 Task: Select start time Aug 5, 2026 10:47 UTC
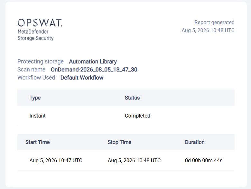click(56, 160)
